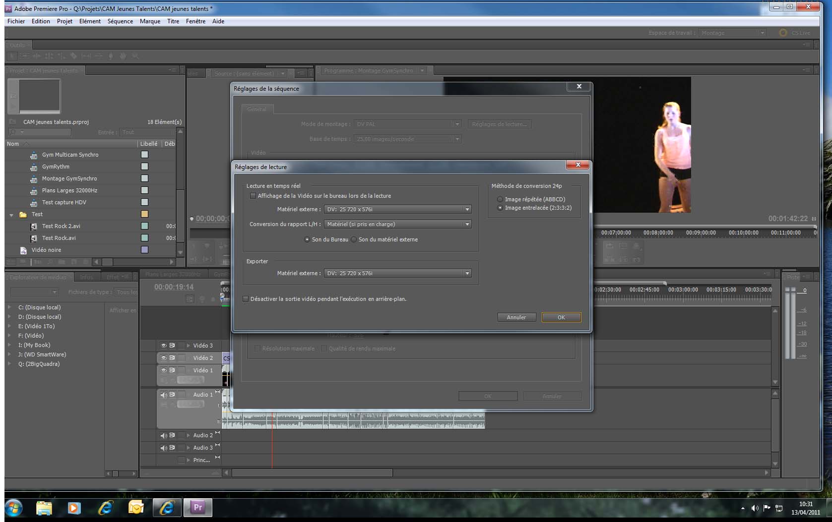Image resolution: width=832 pixels, height=522 pixels.
Task: Select the Pen tool in Outils panel
Action: pos(111,56)
